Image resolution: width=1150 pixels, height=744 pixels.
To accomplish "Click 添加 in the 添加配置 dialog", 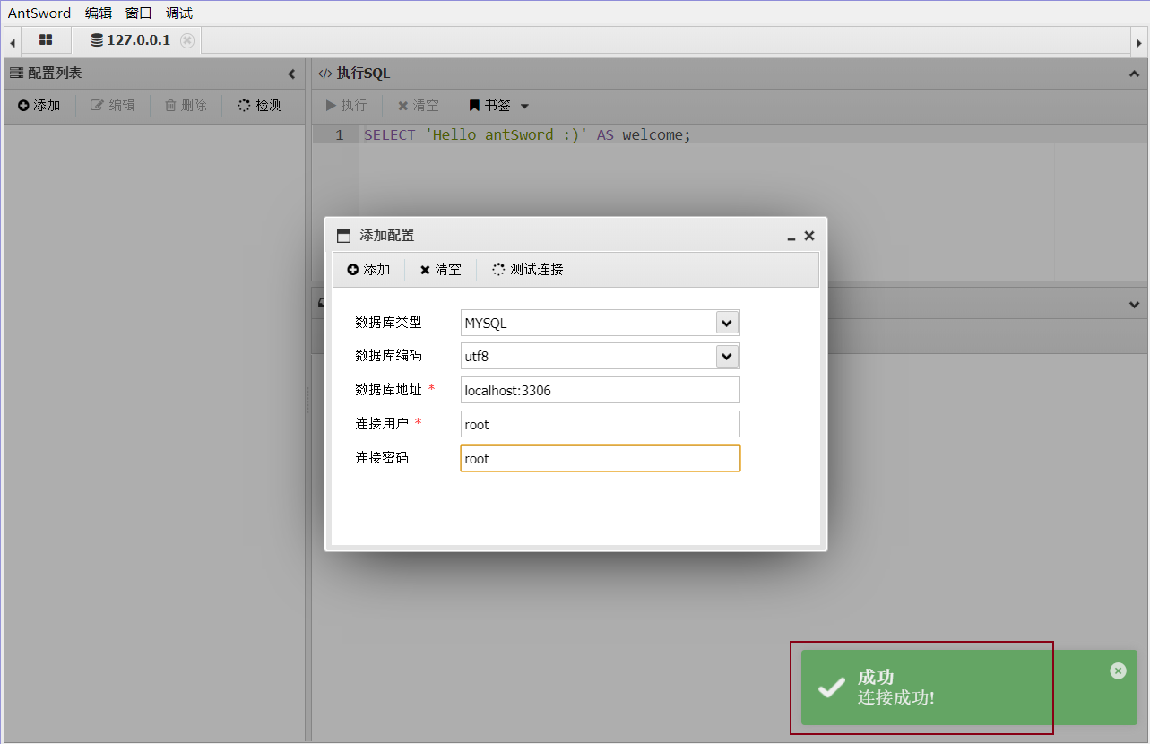I will pyautogui.click(x=368, y=270).
